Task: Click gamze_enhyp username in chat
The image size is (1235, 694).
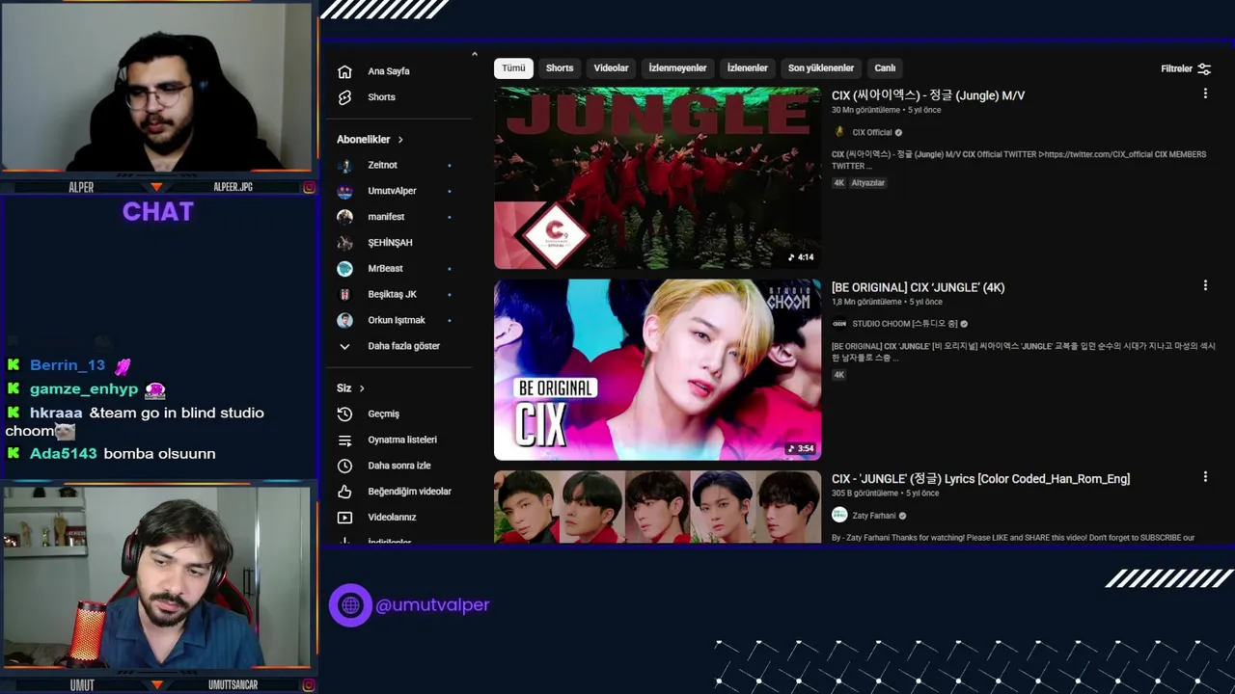Action: (x=84, y=389)
